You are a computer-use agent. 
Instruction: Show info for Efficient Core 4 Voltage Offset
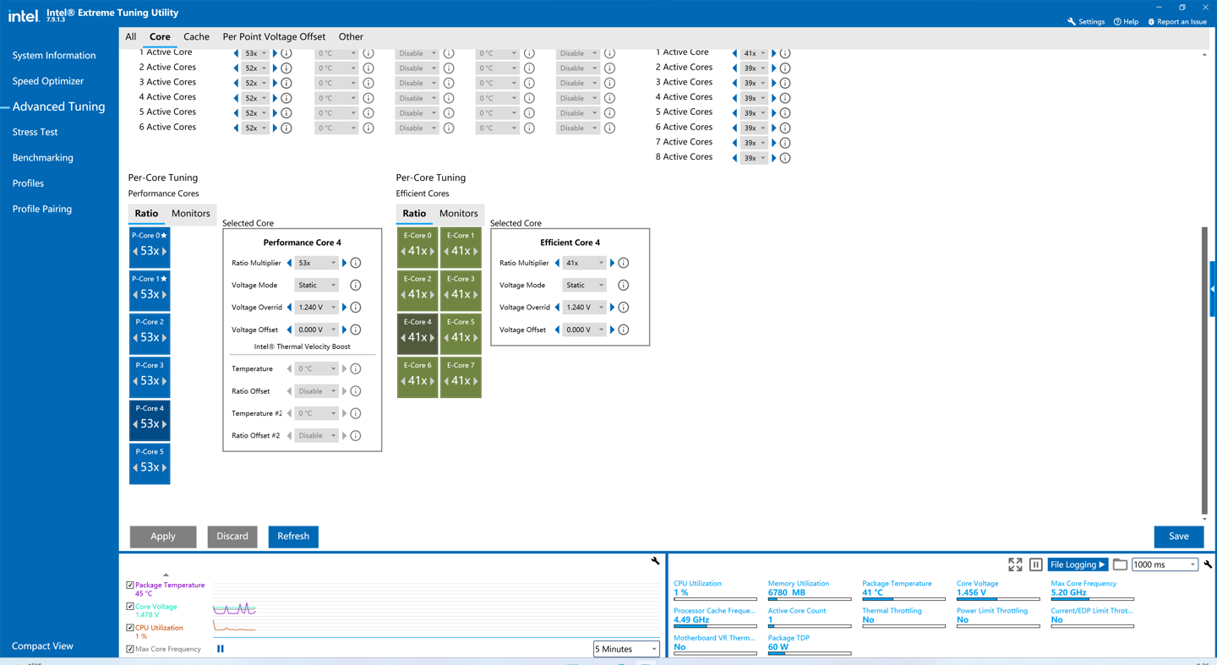pos(624,330)
